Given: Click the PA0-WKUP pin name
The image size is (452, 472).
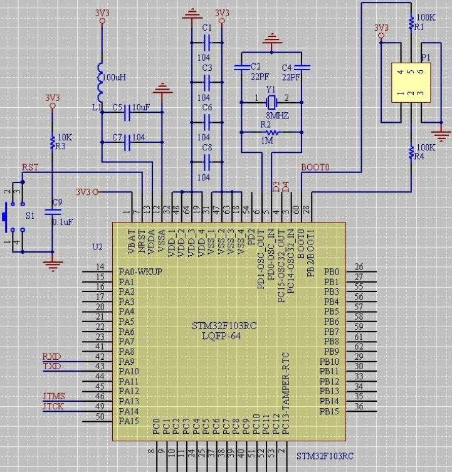Looking at the screenshot, I should pyautogui.click(x=140, y=272).
